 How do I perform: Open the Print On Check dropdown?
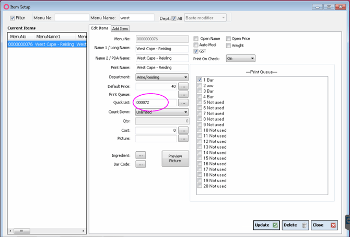tap(241, 59)
